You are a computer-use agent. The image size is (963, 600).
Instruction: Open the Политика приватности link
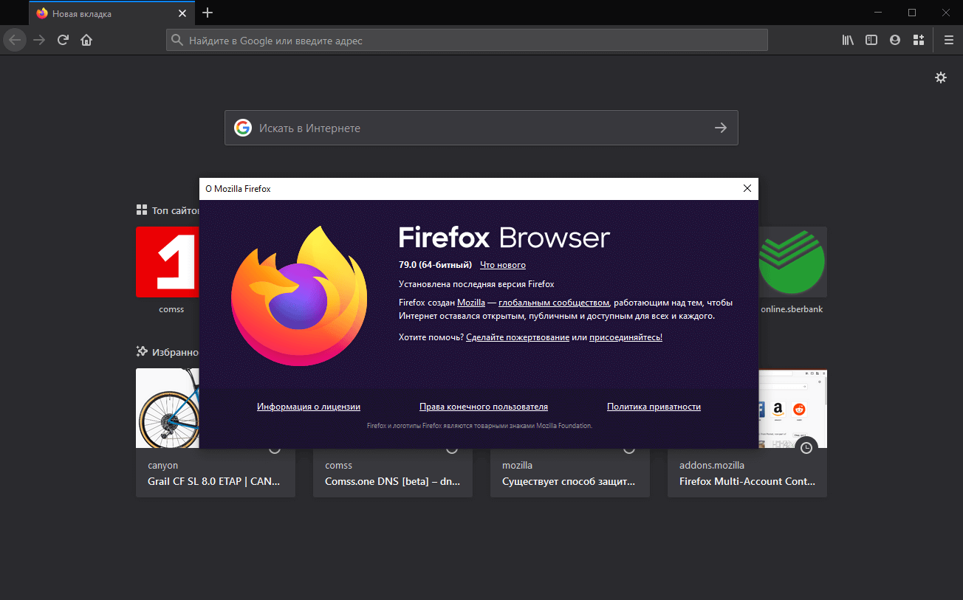point(654,406)
